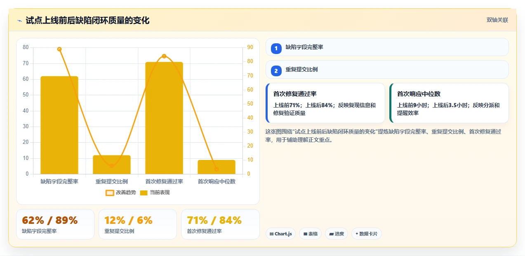Screen dimensions: 525x256
Task: Click the blue number 2 badge
Action: pyautogui.click(x=276, y=71)
